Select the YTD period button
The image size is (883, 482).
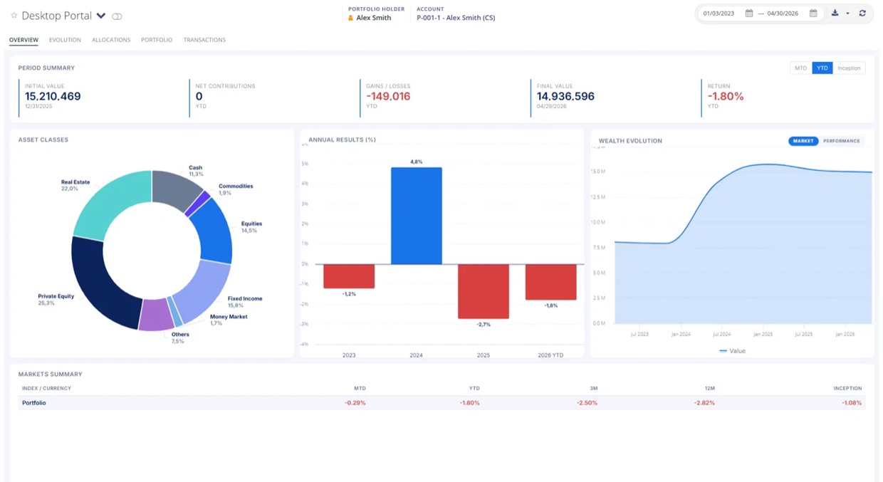click(x=822, y=68)
